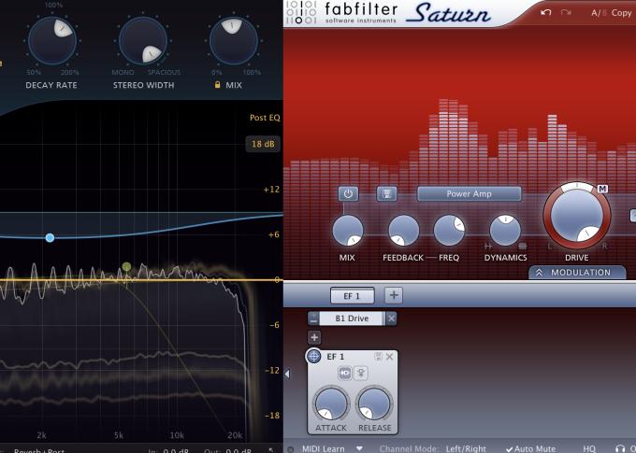The width and height of the screenshot is (636, 453).
Task: Click the MIDI indicator light icon
Action: 291,449
